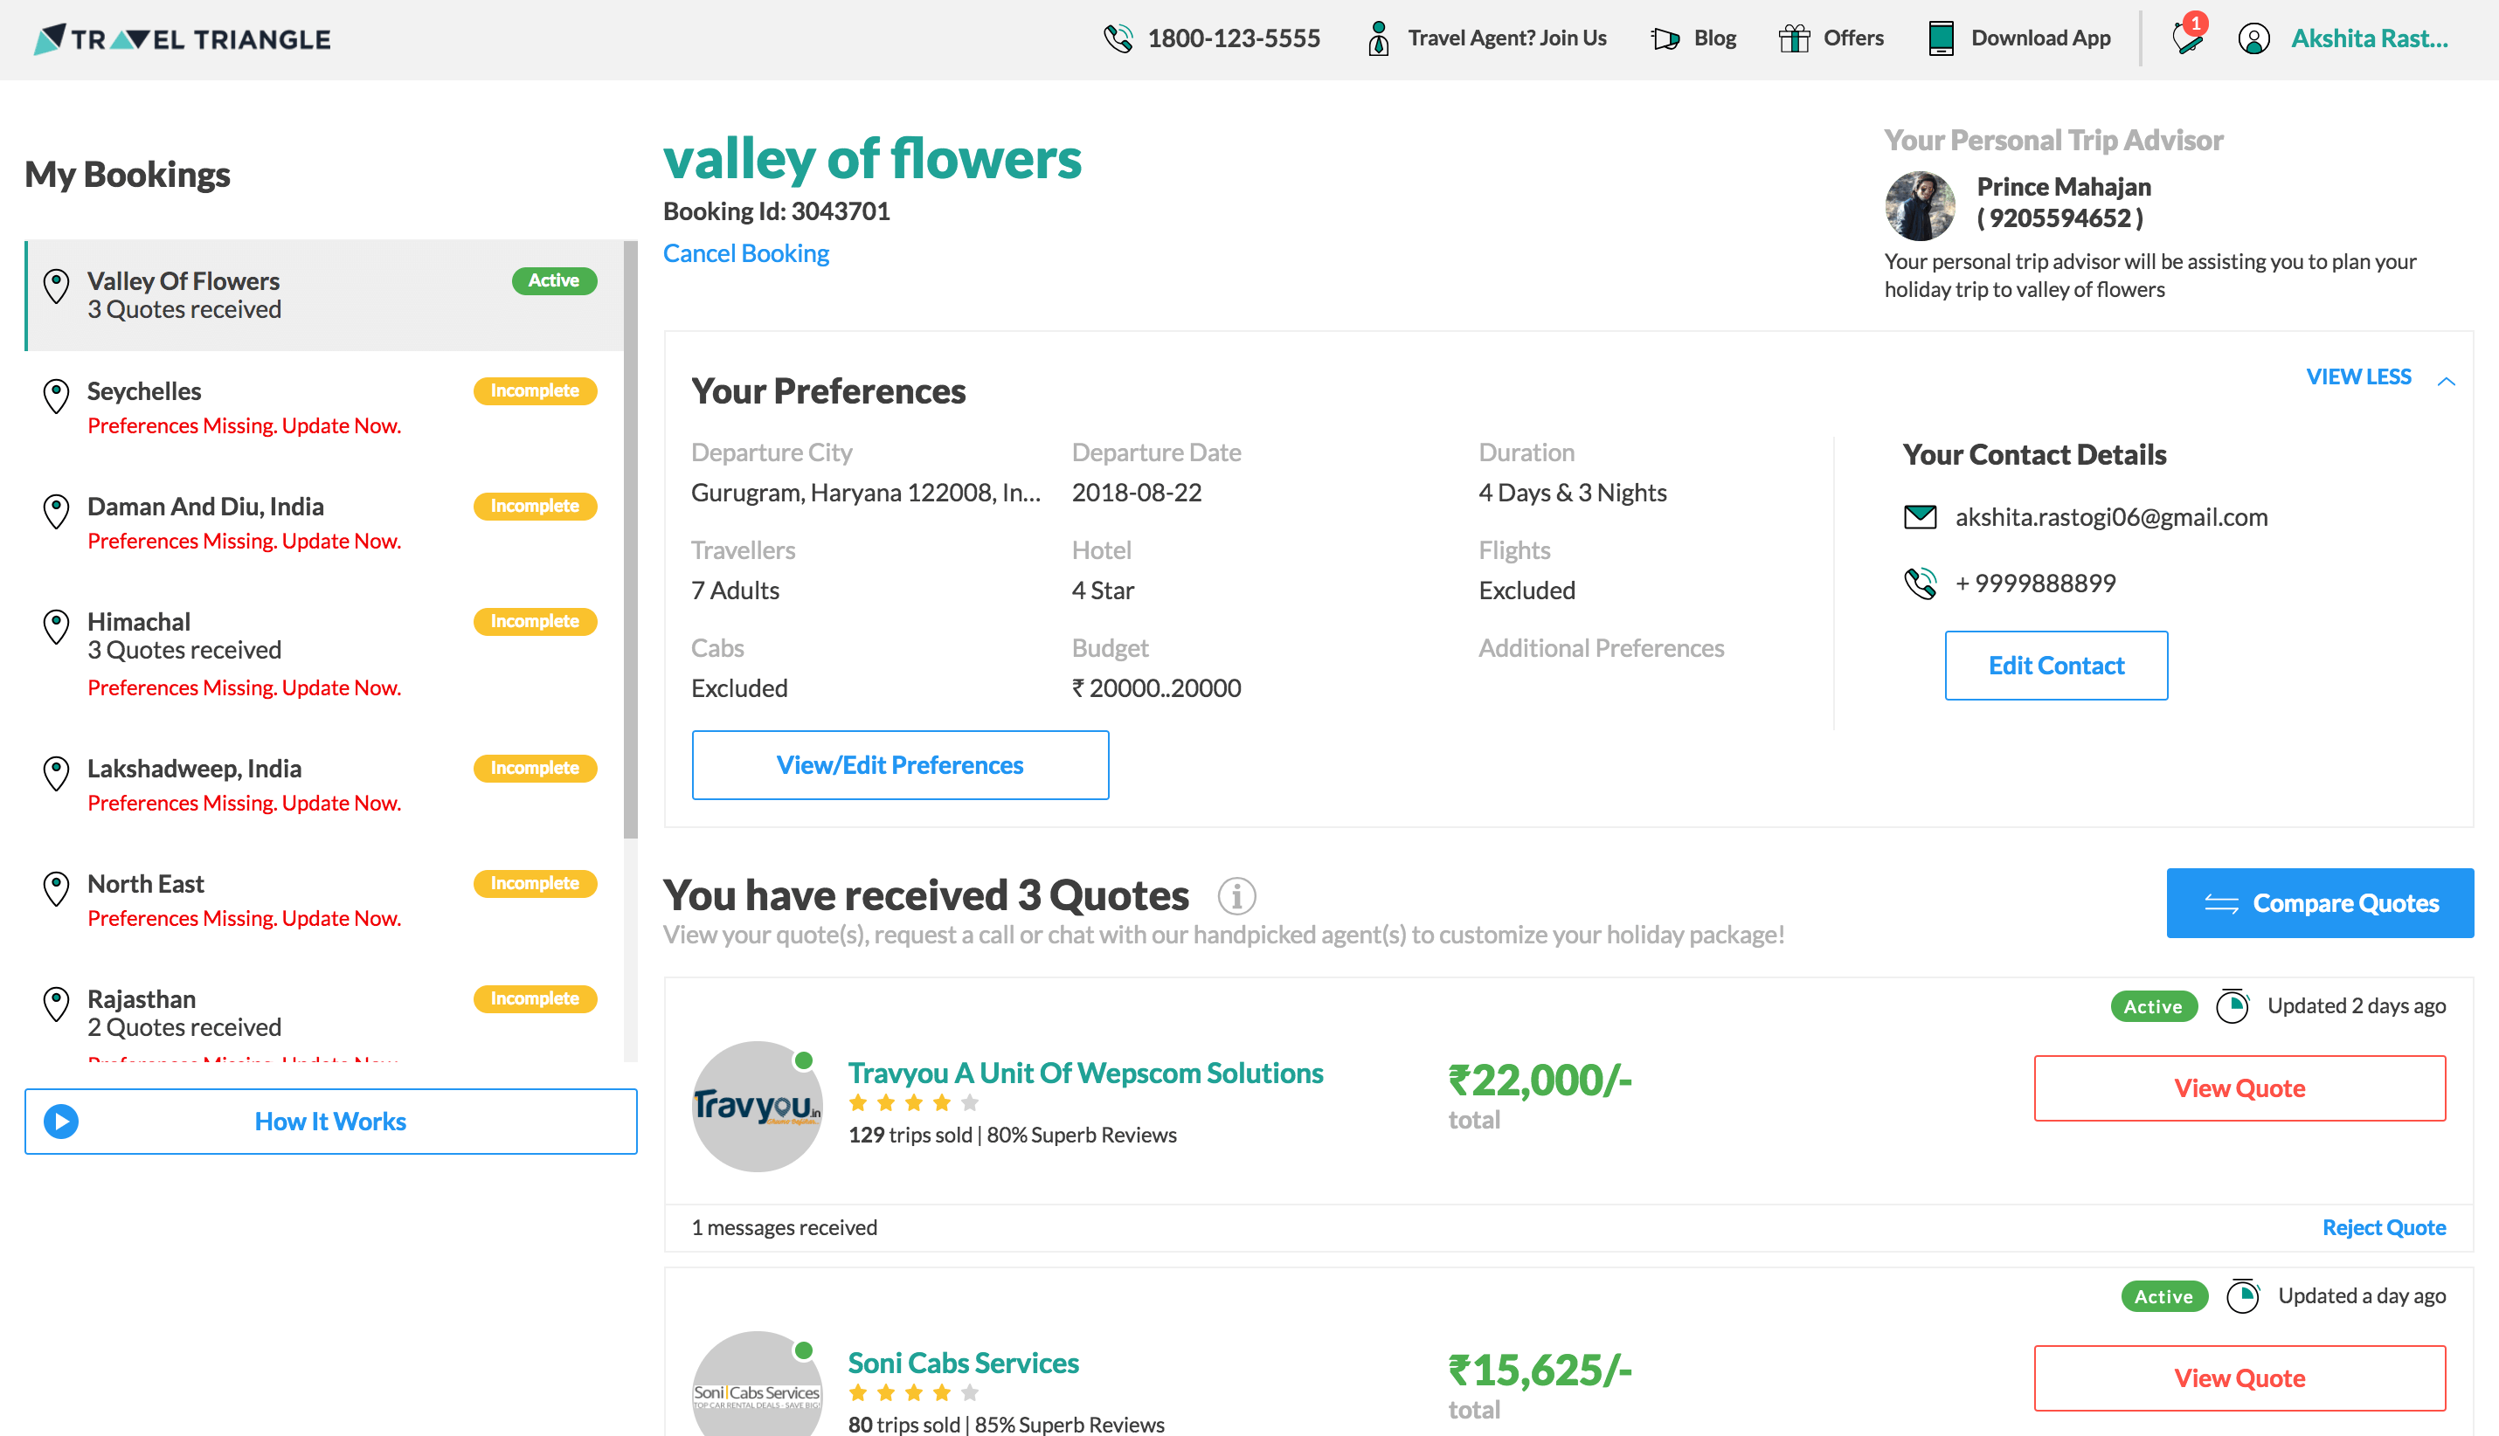Click the phone icon beside 1800-123-5555
The width and height of the screenshot is (2499, 1436).
coord(1118,38)
